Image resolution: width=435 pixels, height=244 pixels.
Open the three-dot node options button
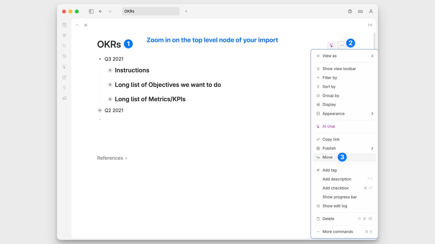pyautogui.click(x=342, y=45)
